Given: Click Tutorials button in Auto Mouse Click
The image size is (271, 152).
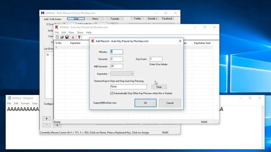Looking at the screenshot, I should pyautogui.click(x=115, y=19).
